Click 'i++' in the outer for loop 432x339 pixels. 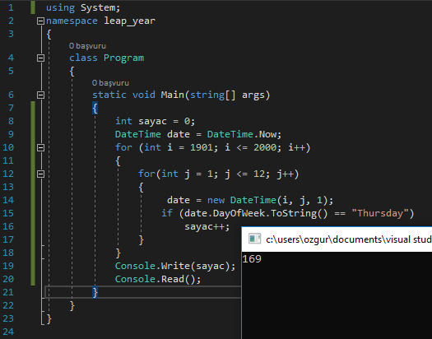(296, 147)
